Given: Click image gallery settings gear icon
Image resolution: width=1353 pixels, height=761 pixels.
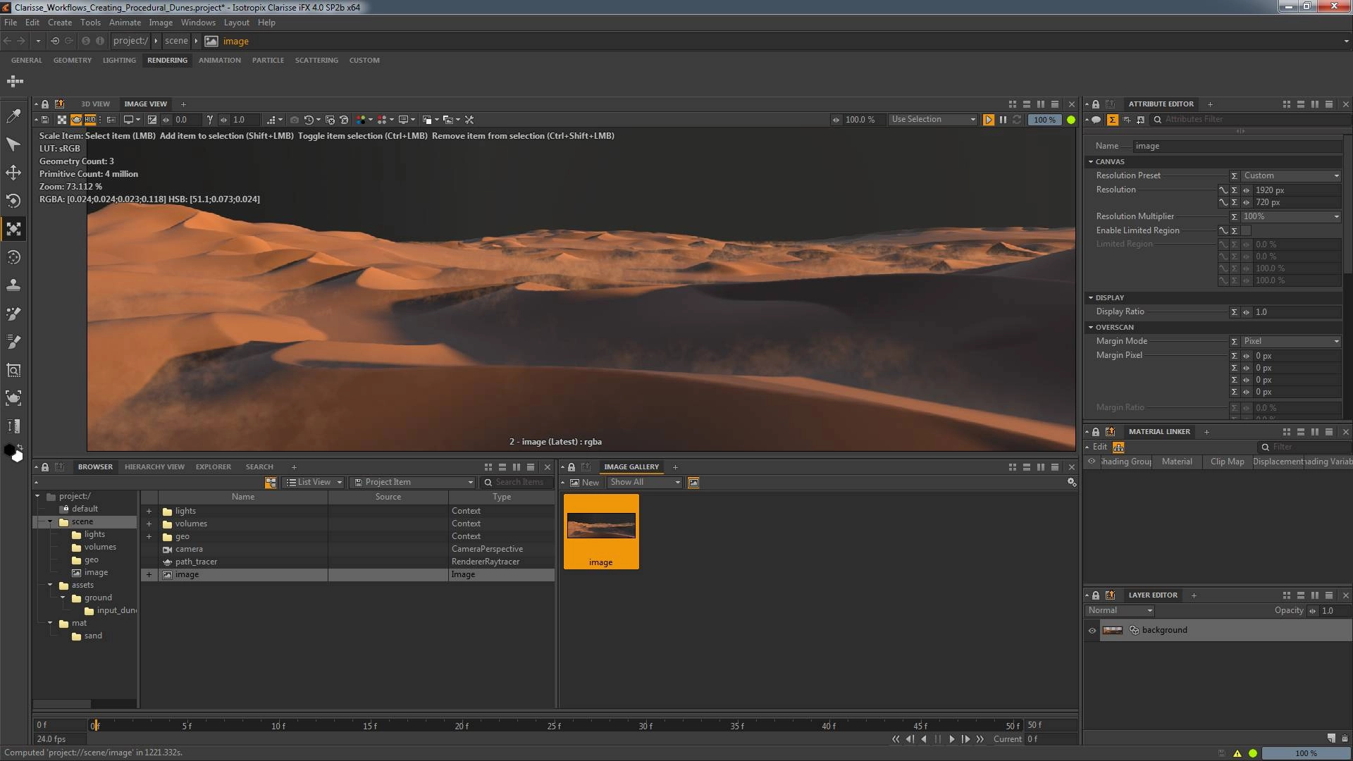Looking at the screenshot, I should [1071, 483].
